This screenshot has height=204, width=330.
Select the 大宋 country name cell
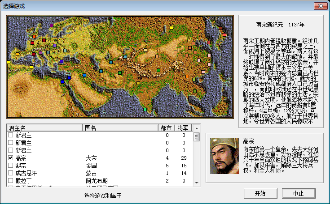[x=91, y=158]
